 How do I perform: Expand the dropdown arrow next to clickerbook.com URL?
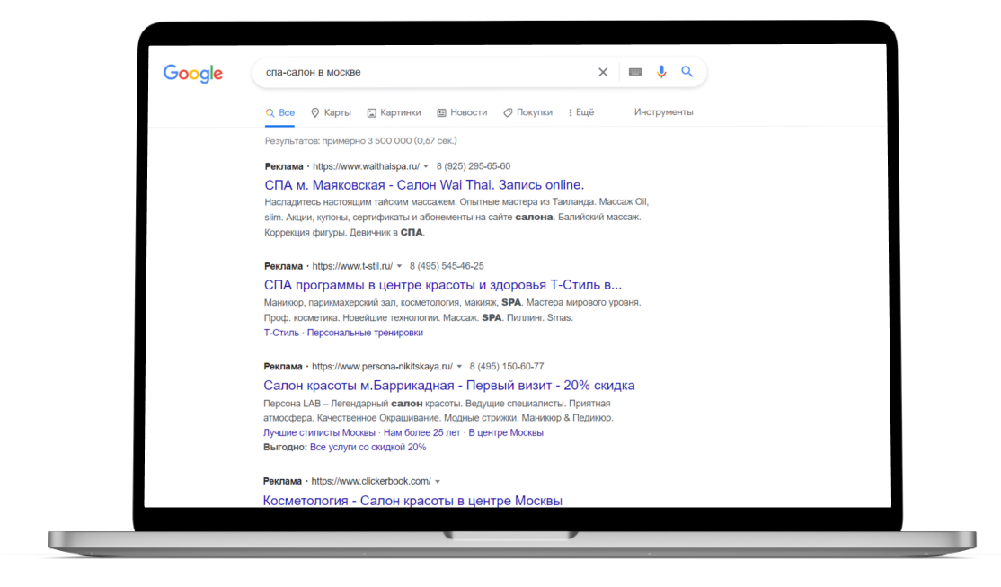pyautogui.click(x=438, y=482)
